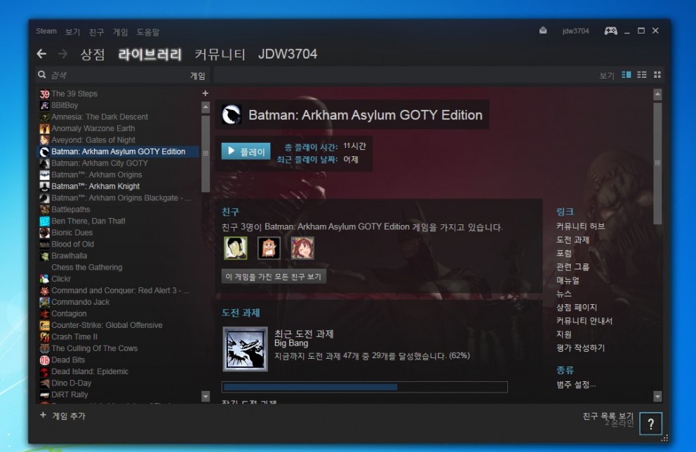
Task: Click the 플레이 button
Action: [246, 151]
